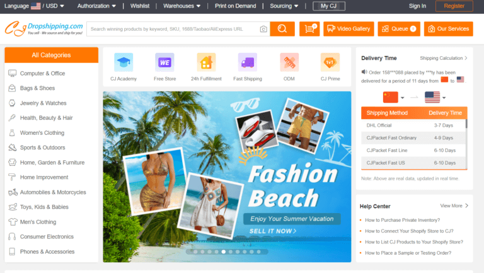Click the Register button
Viewport: 484px width, 273px height.
coord(454,6)
